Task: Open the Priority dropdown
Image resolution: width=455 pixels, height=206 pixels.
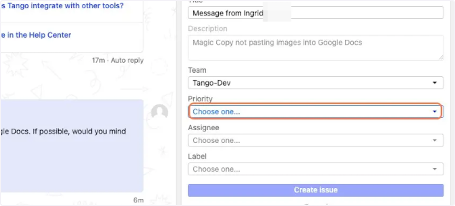Action: tap(315, 112)
